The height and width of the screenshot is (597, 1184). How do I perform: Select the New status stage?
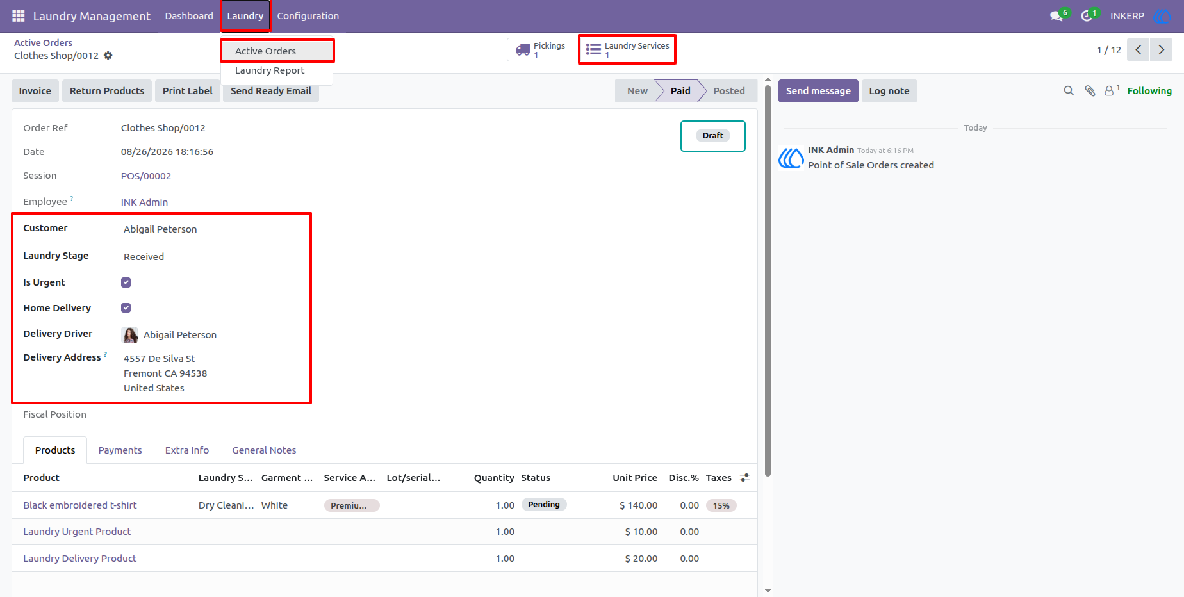pyautogui.click(x=637, y=91)
